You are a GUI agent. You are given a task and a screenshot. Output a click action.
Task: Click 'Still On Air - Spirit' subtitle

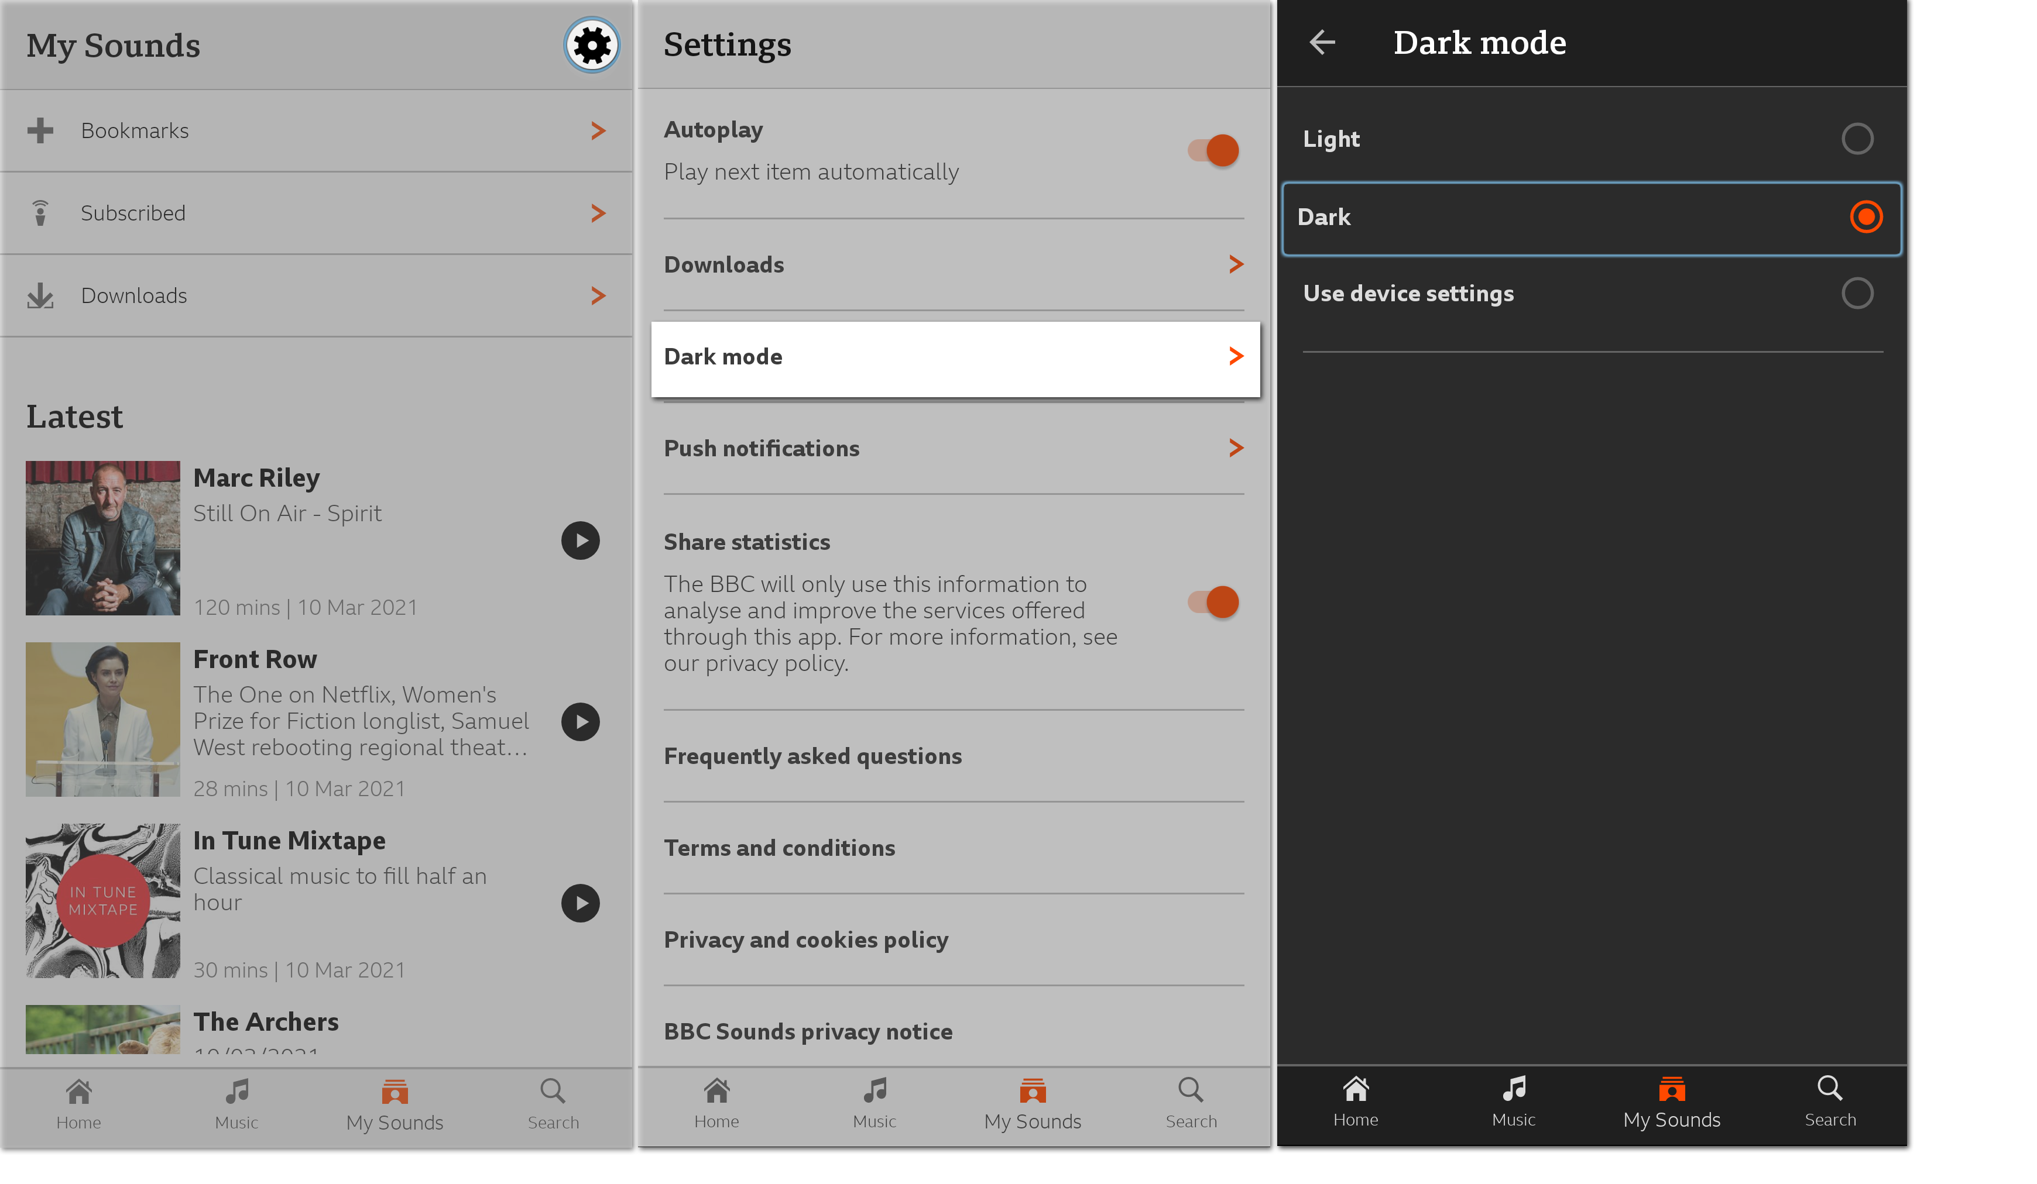[287, 514]
